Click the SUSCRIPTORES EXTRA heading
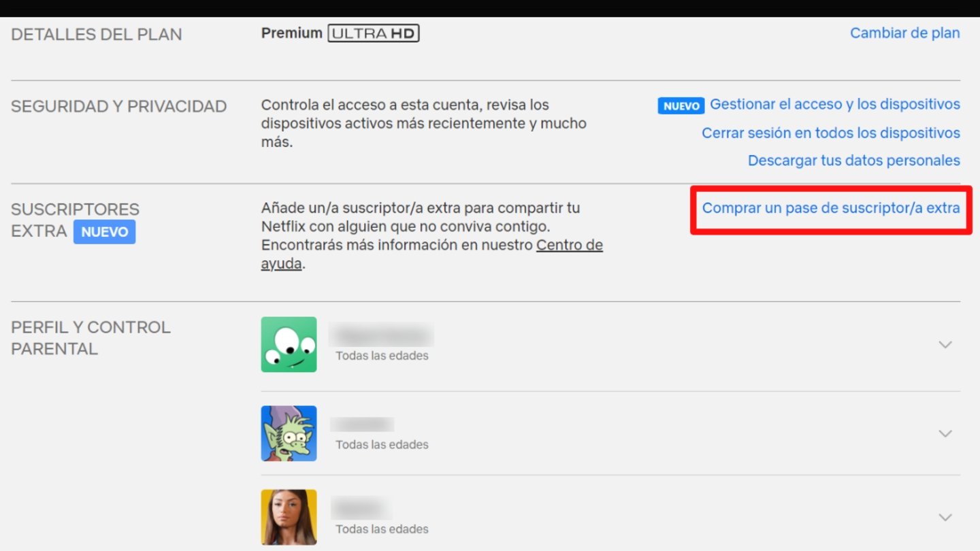980x551 pixels. [x=75, y=220]
